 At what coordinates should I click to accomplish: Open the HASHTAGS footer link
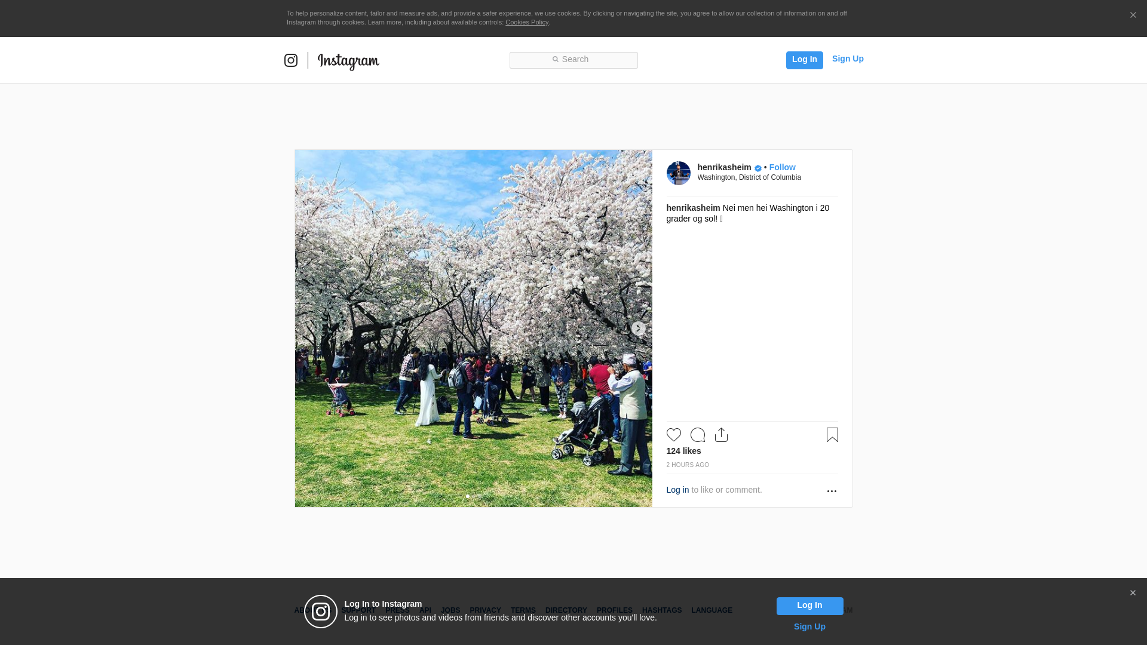tap(661, 610)
